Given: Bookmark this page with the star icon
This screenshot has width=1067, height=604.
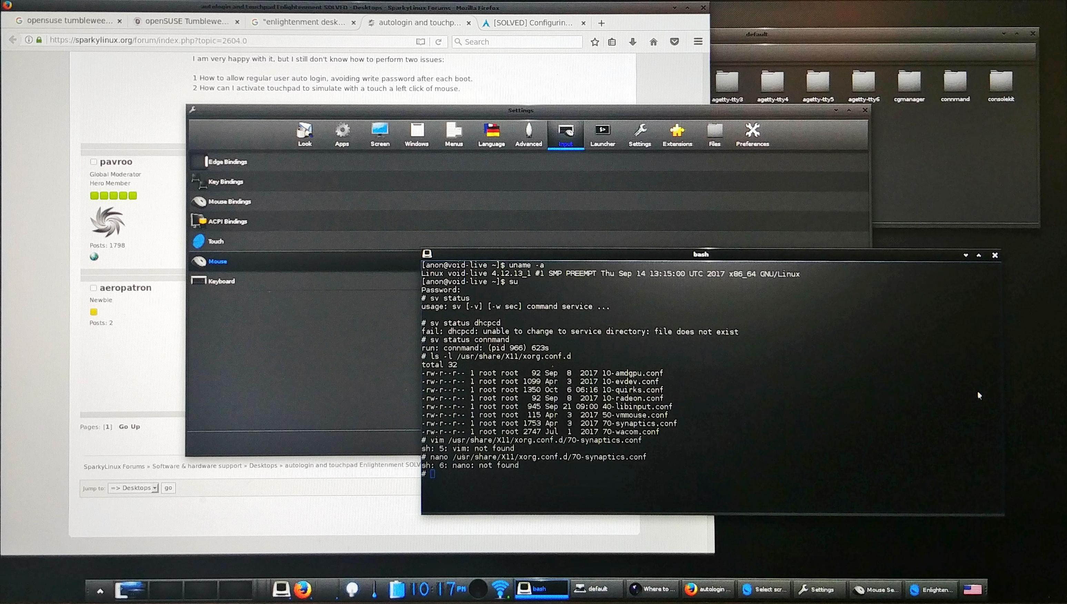Looking at the screenshot, I should pos(595,42).
